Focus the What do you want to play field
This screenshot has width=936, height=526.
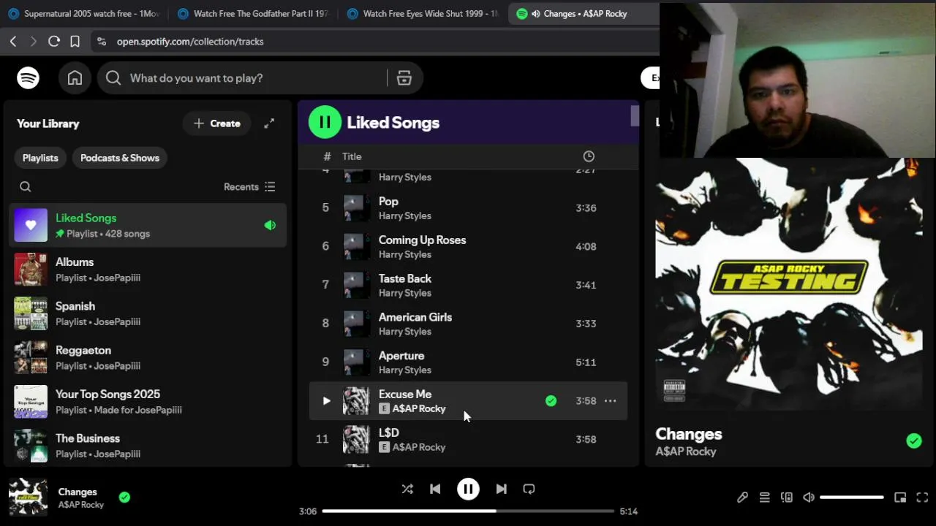point(256,78)
